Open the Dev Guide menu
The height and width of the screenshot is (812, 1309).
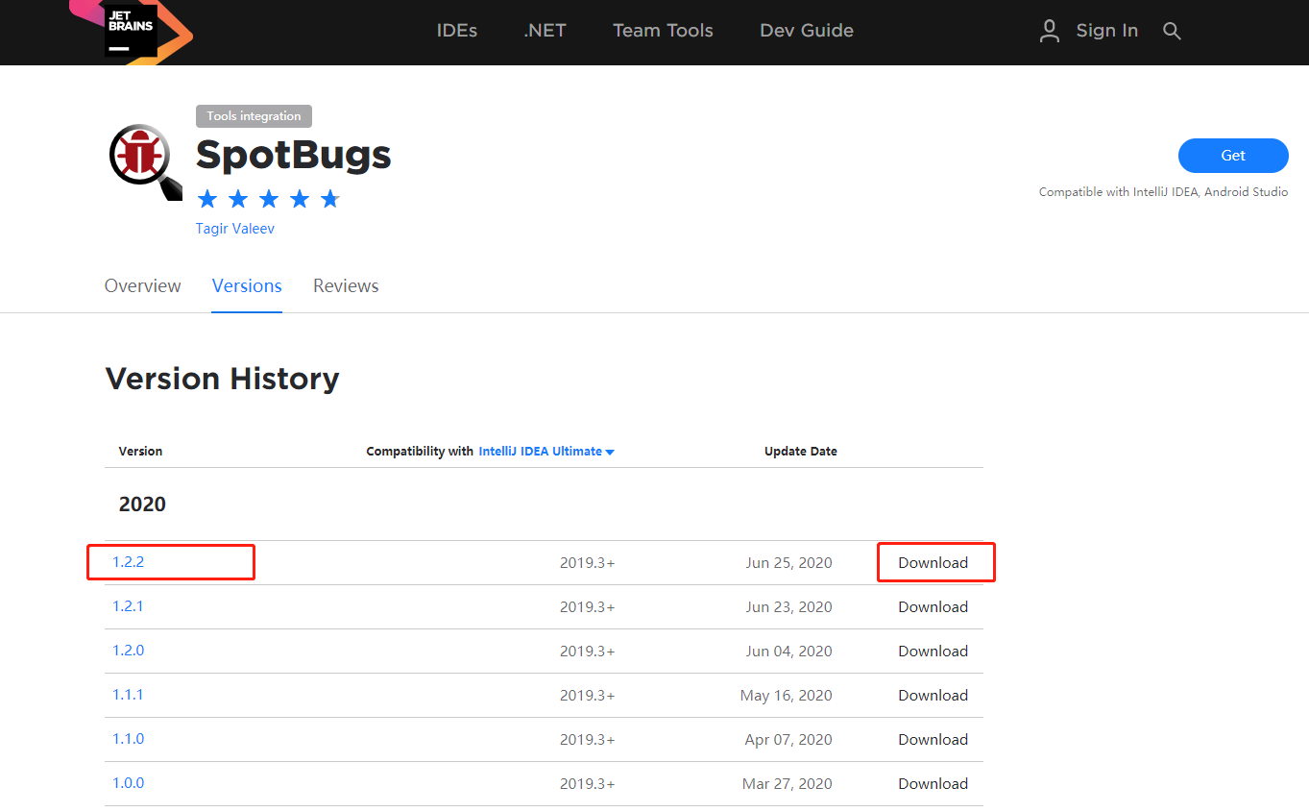click(806, 31)
